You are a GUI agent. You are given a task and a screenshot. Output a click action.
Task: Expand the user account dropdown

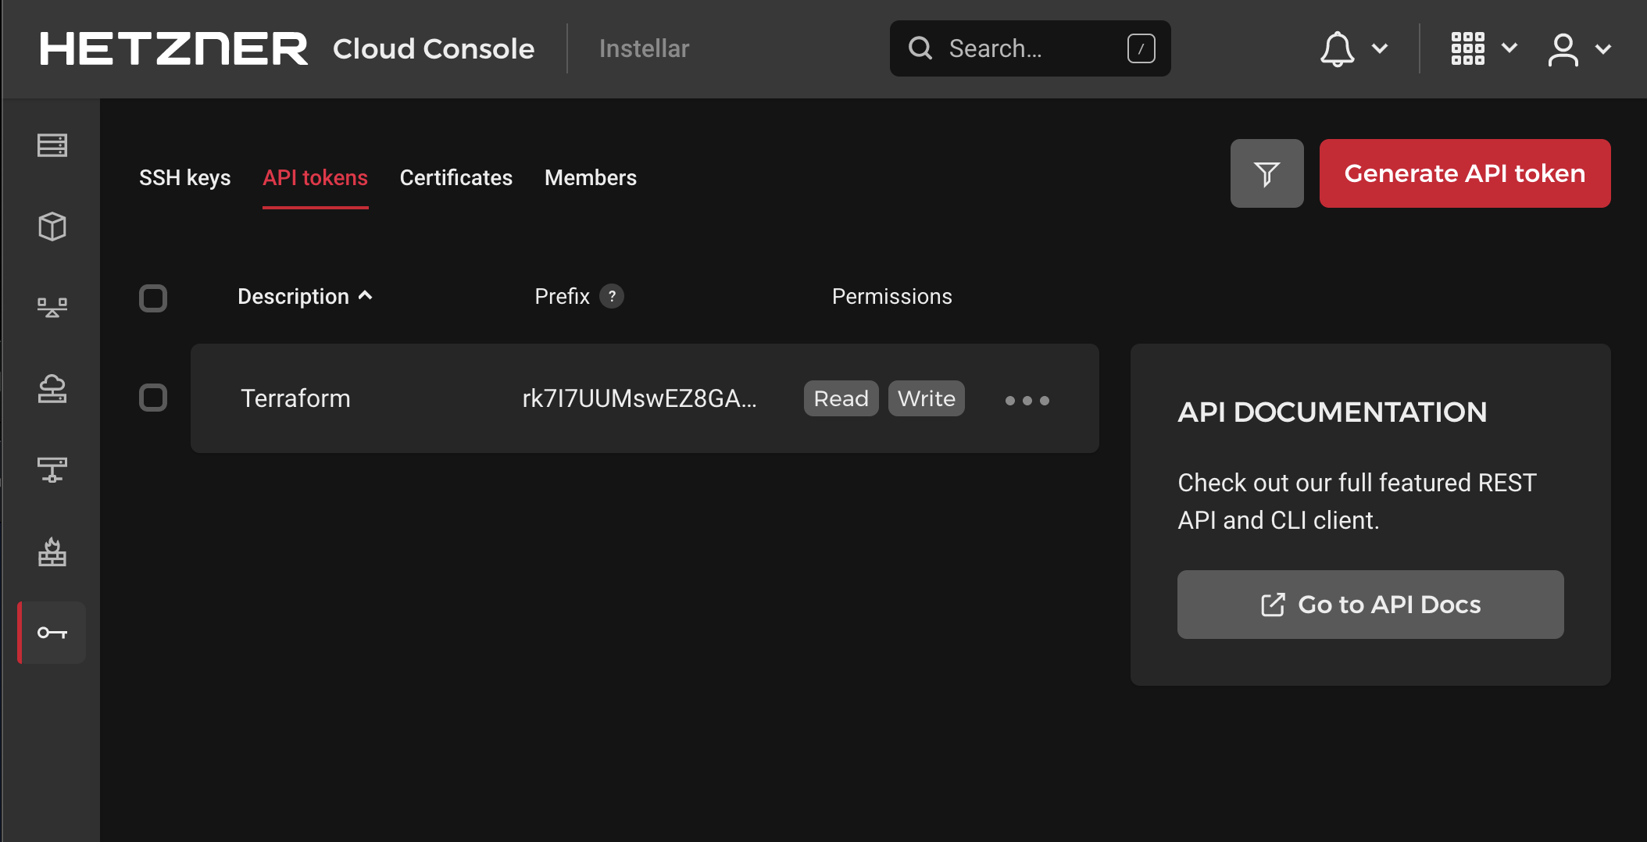[x=1563, y=48]
